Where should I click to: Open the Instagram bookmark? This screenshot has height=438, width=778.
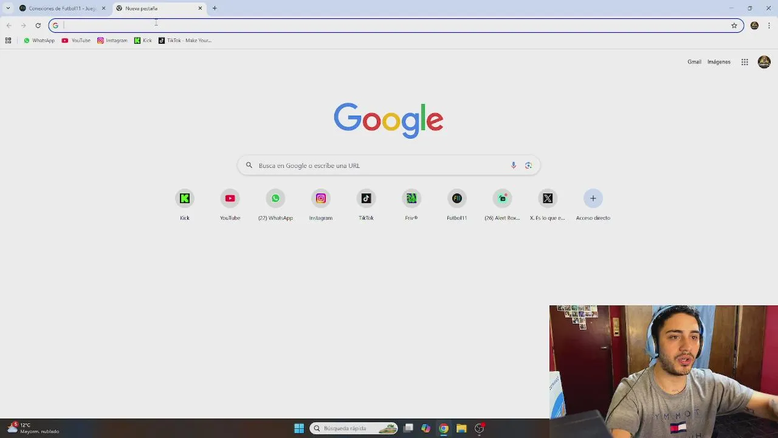tap(112, 40)
